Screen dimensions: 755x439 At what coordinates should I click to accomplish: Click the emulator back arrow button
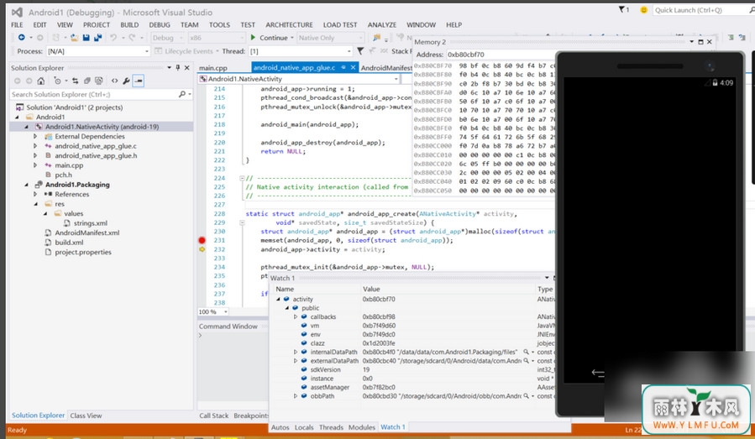(x=598, y=373)
